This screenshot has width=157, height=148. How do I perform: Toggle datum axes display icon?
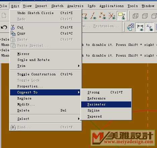tap(94, 16)
